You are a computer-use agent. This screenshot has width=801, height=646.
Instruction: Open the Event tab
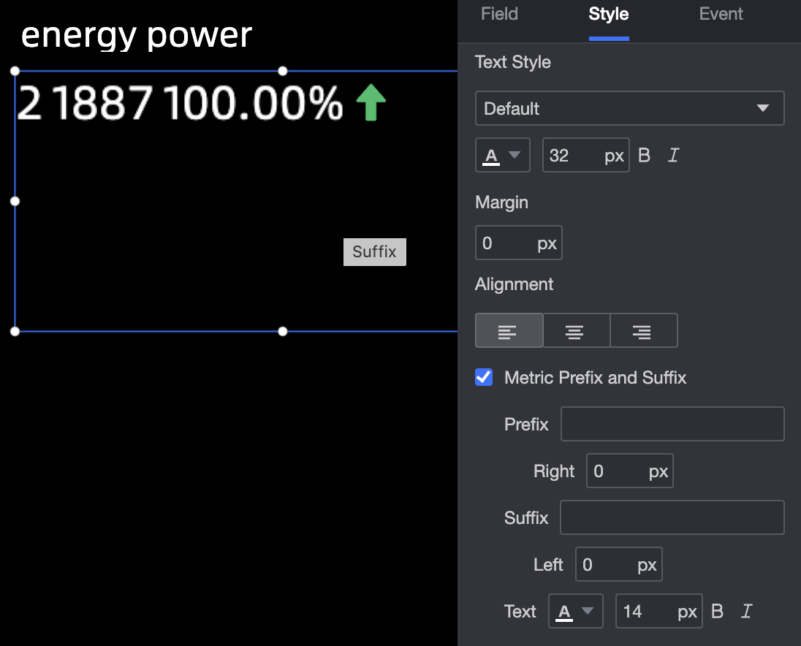[721, 14]
